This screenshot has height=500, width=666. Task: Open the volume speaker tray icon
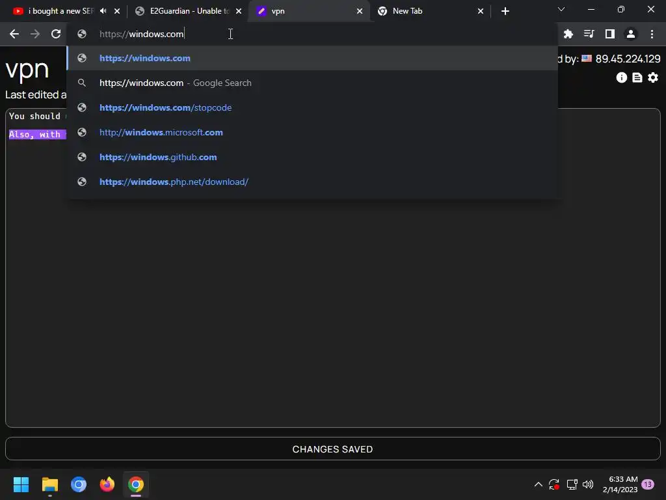point(588,484)
